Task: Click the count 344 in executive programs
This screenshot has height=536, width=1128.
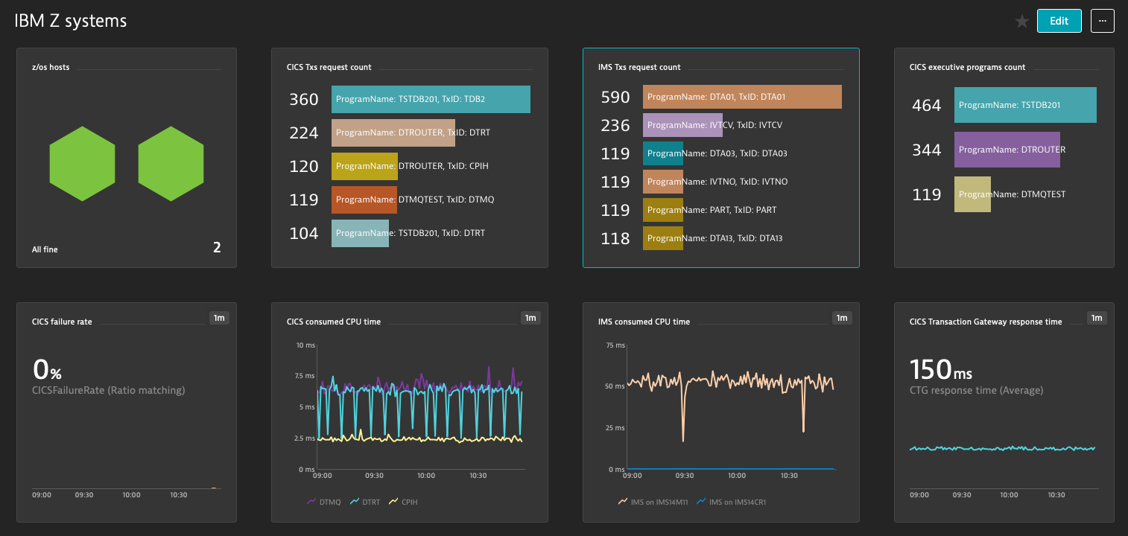Action: pyautogui.click(x=927, y=150)
